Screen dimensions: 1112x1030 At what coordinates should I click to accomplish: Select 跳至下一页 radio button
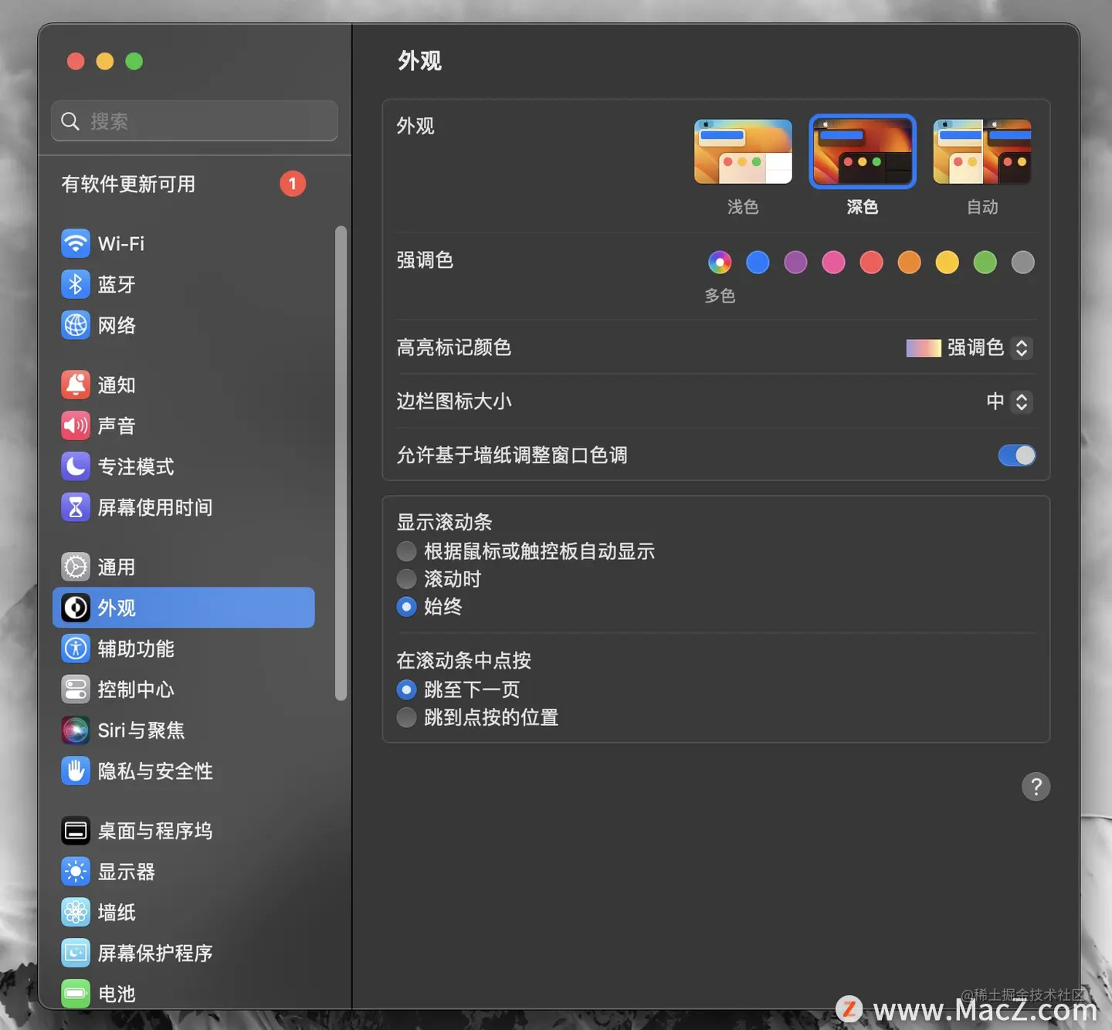pos(406,689)
